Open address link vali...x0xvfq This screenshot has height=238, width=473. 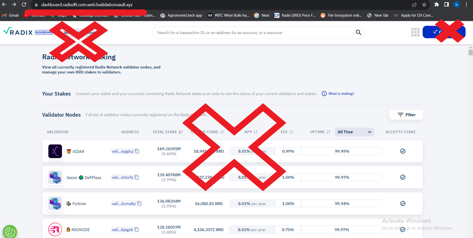click(x=123, y=177)
